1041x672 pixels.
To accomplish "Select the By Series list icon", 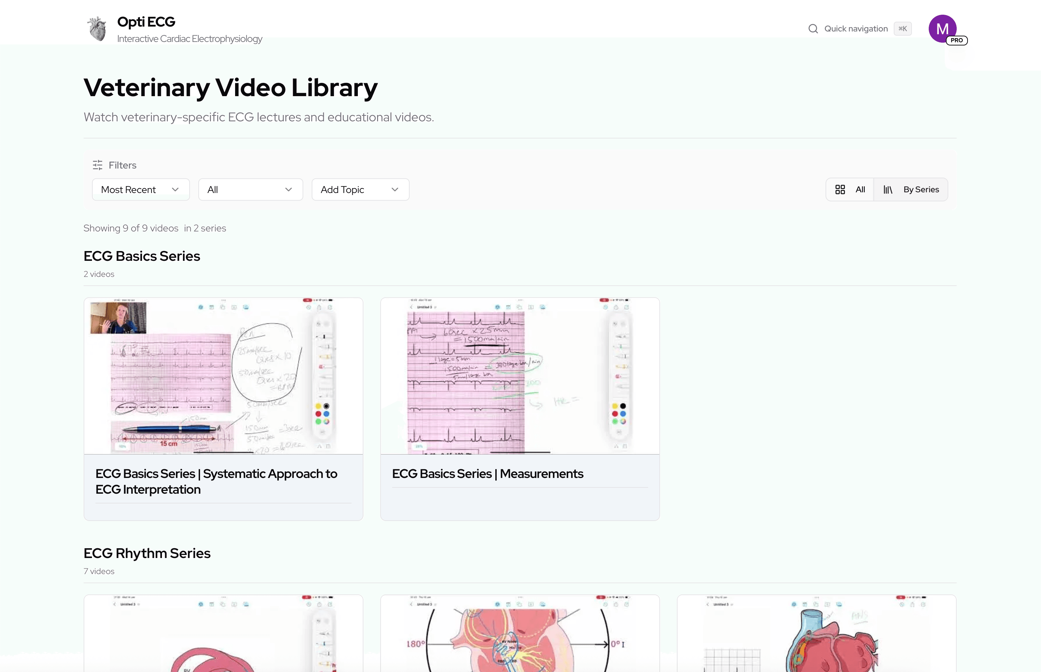I will (x=889, y=189).
